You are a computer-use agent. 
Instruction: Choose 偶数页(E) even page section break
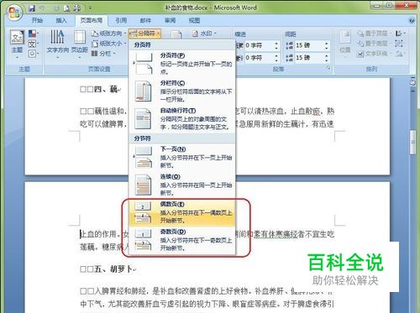tap(182, 212)
